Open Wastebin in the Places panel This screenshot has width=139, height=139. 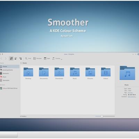(10, 80)
